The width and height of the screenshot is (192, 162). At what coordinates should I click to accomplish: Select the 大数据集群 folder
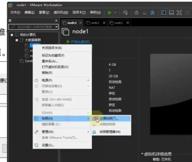pyautogui.click(x=33, y=40)
